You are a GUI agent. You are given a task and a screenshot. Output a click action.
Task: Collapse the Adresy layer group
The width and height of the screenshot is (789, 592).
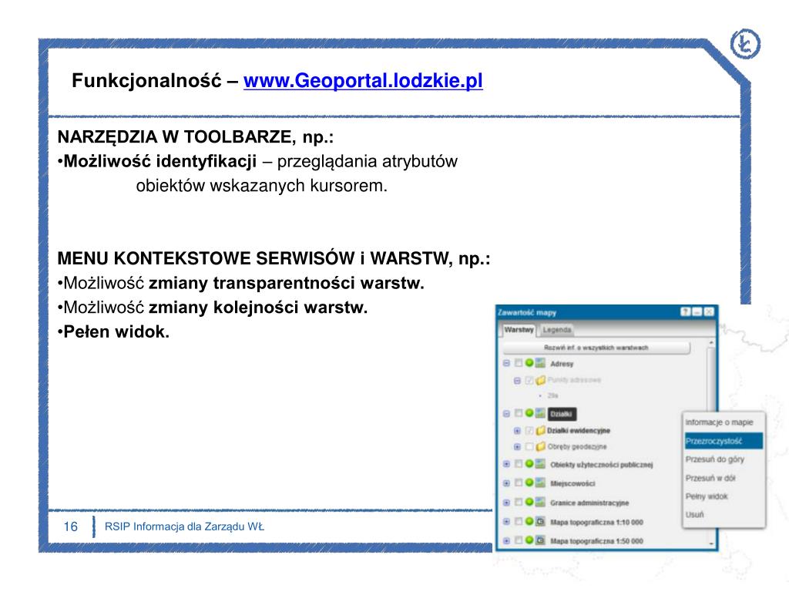click(507, 363)
